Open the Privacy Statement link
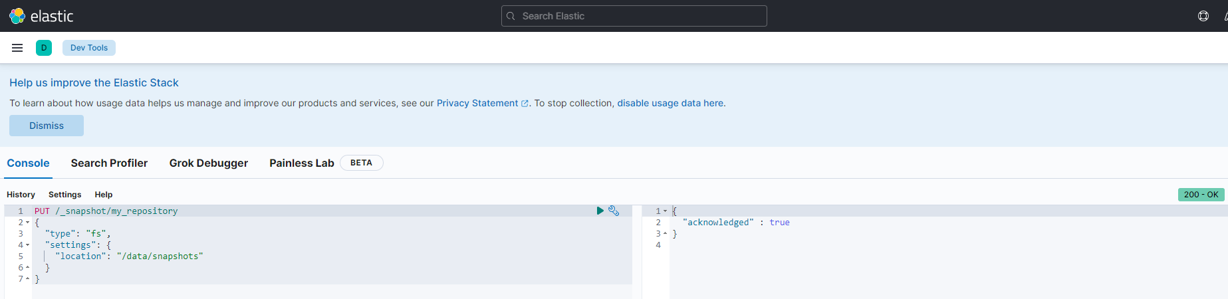1228x299 pixels. [x=482, y=103]
